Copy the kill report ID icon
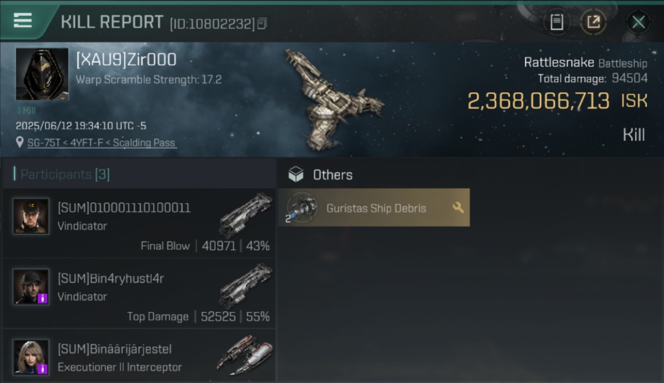664x383 pixels. 262,23
